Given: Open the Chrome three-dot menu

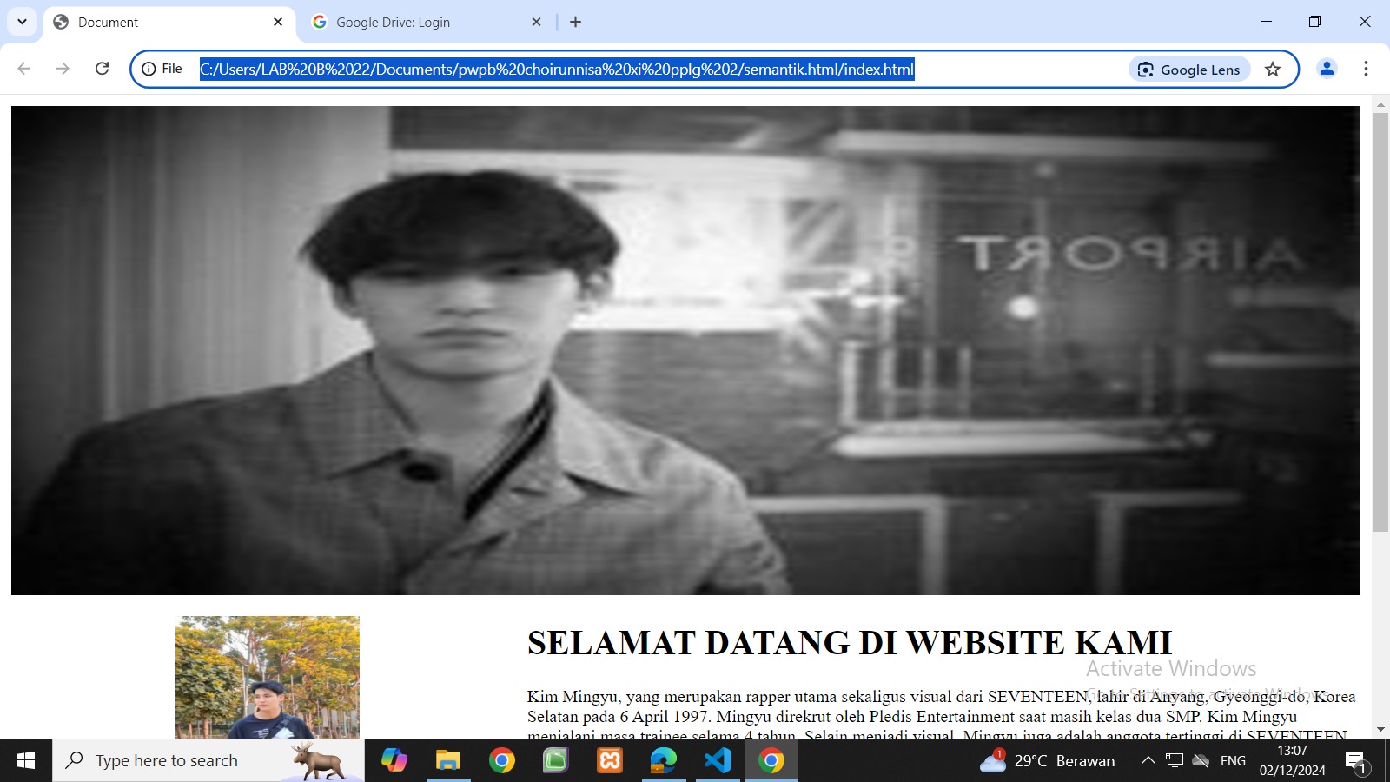Looking at the screenshot, I should [1366, 69].
